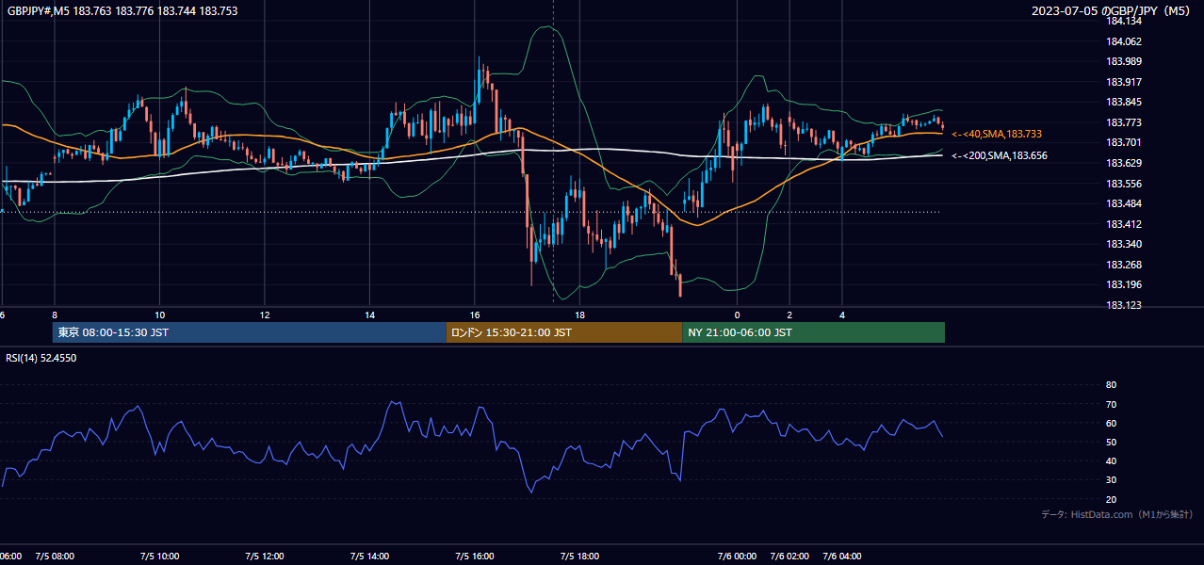Click bottom time label 7/6 00:00
Image resolution: width=1204 pixels, height=565 pixels.
[x=737, y=557]
